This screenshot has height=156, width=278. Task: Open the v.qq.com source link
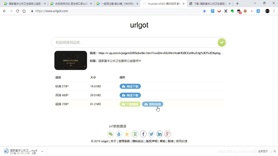pyautogui.click(x=161, y=53)
